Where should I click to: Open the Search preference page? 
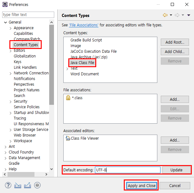pos(19,95)
